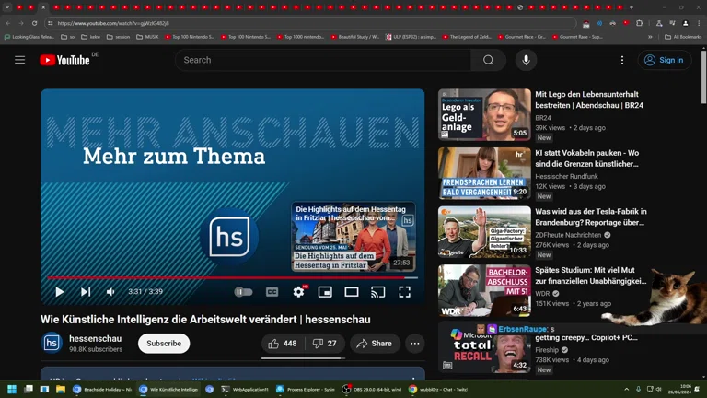This screenshot has width=707, height=398.
Task: Open YouTube settings three-dot menu
Action: [622, 60]
